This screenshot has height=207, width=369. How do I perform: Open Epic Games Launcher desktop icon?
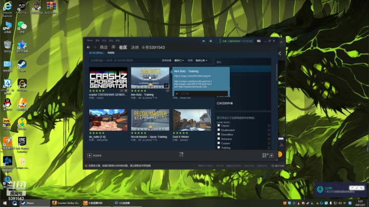point(22,144)
